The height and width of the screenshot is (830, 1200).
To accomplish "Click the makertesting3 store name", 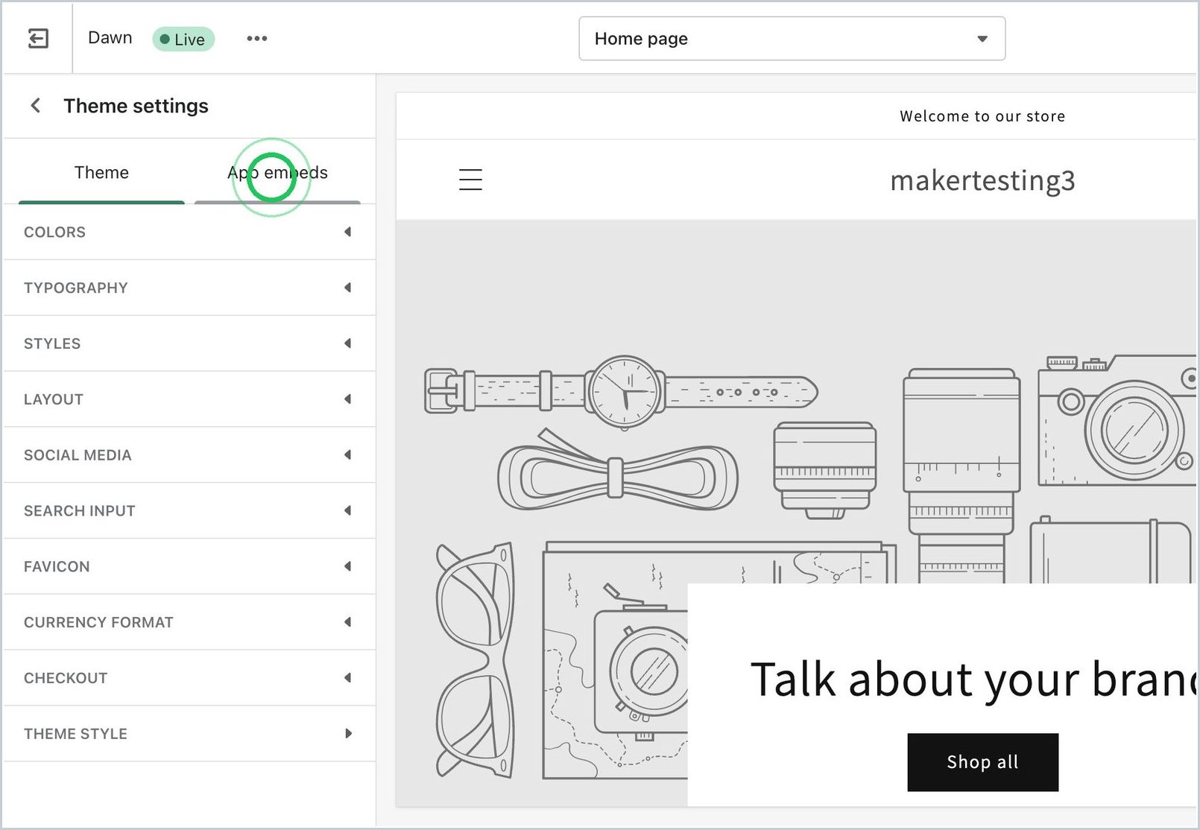I will (x=982, y=180).
